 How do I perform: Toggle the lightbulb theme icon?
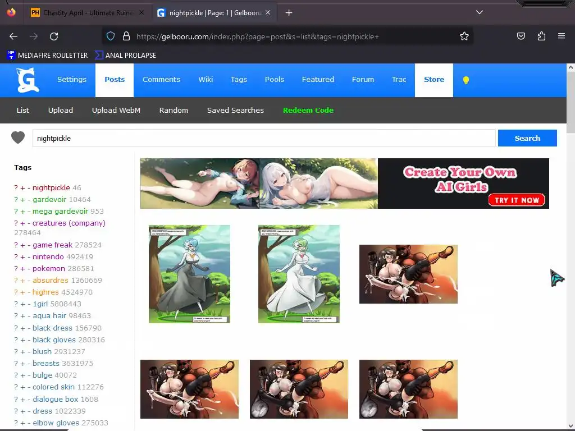pyautogui.click(x=466, y=80)
